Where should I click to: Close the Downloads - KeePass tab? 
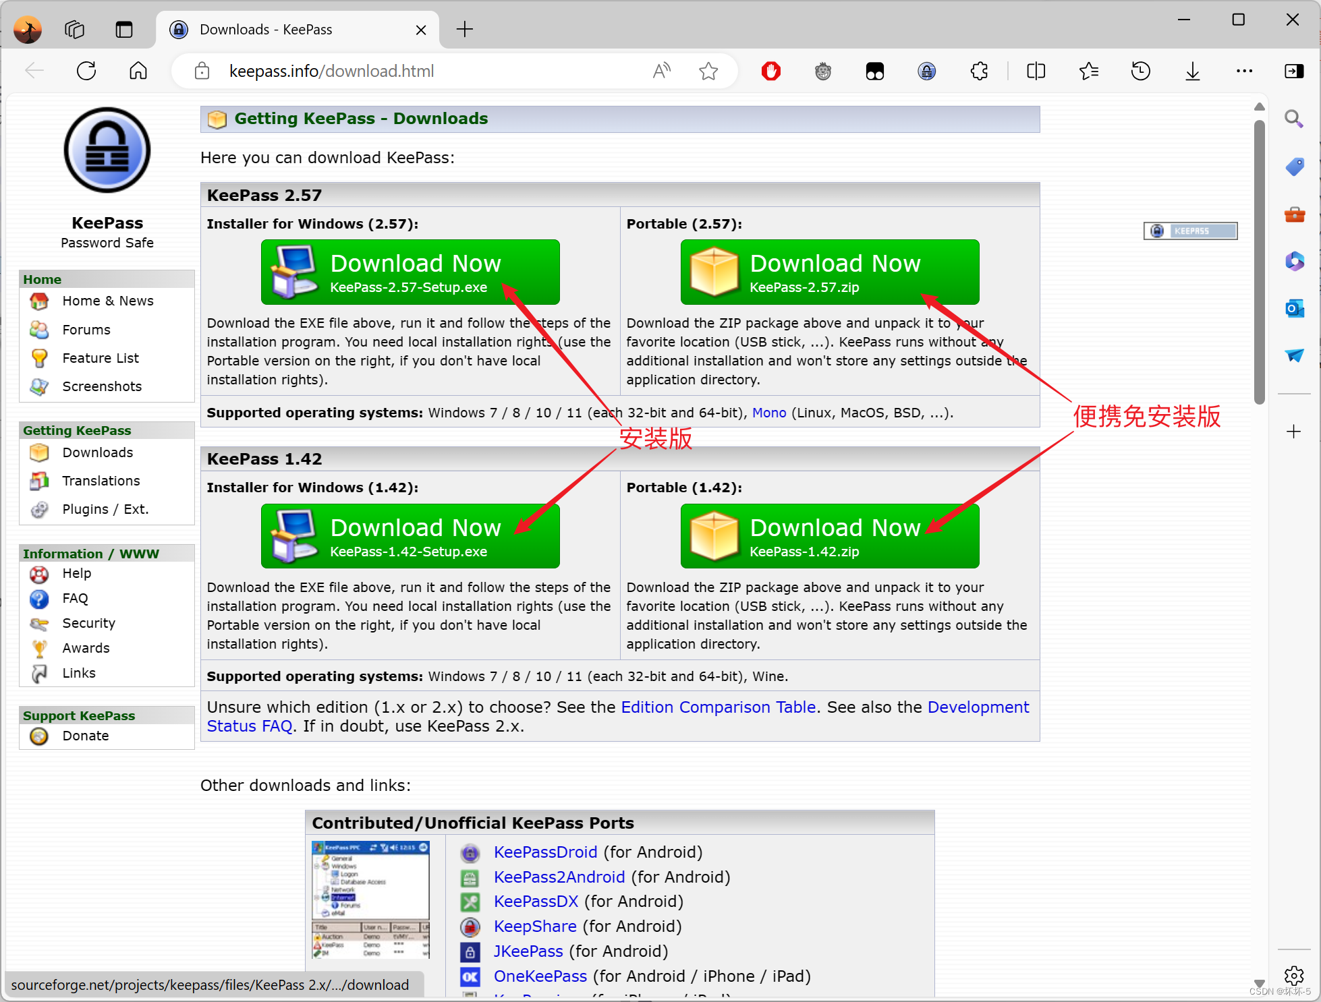(x=421, y=30)
